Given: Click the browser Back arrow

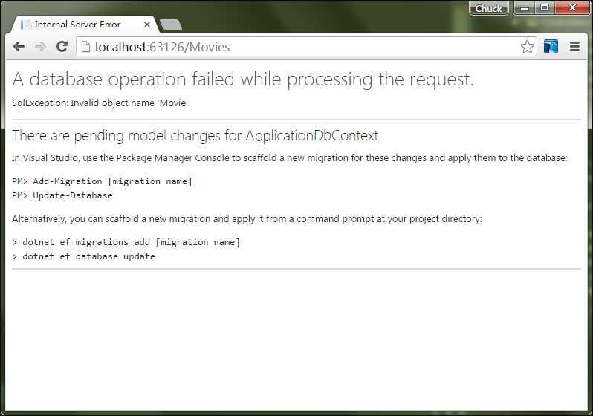Looking at the screenshot, I should point(19,47).
